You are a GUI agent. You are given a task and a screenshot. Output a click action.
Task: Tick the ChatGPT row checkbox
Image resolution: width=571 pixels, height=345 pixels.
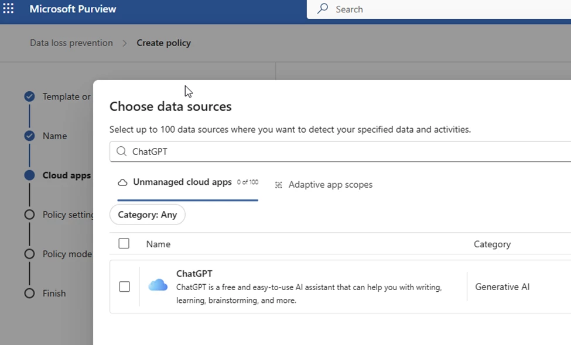124,287
